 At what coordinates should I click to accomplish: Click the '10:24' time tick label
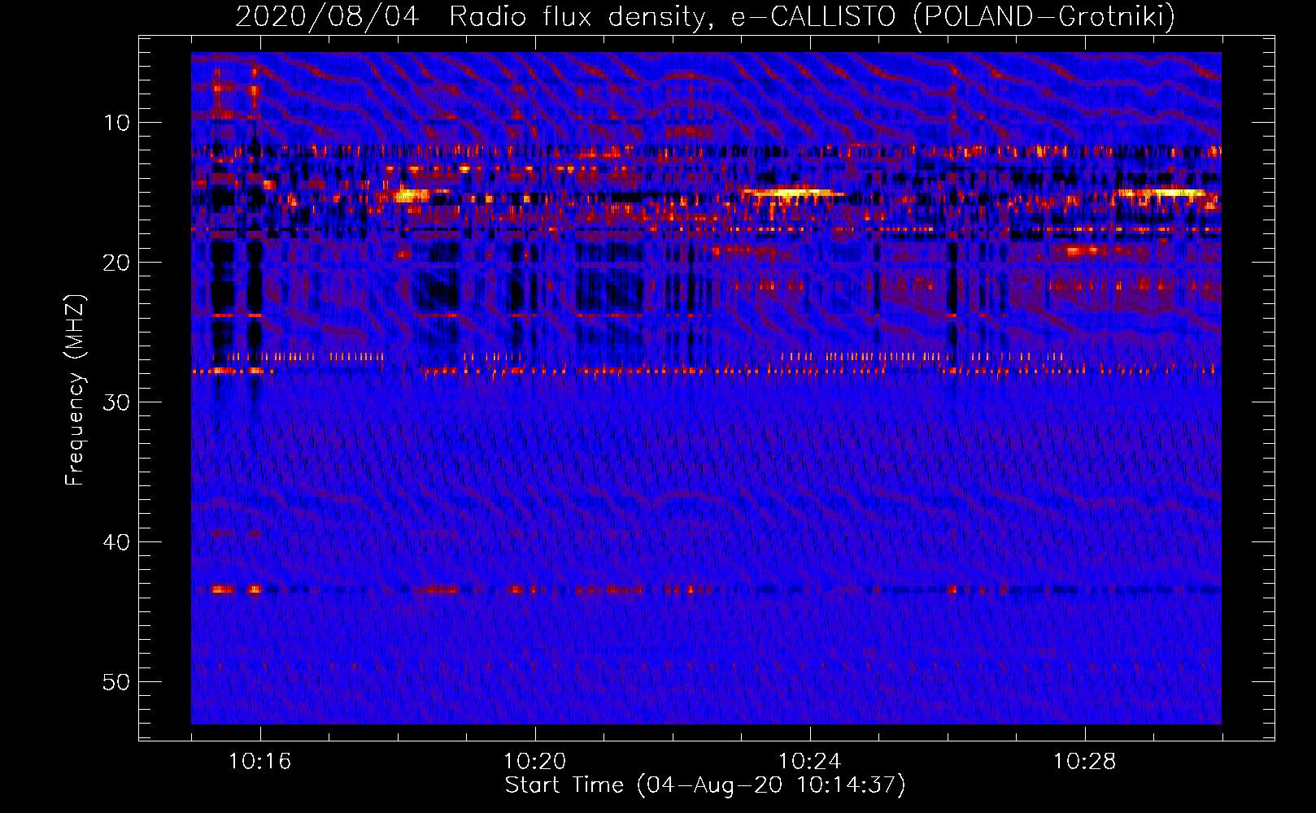click(809, 762)
